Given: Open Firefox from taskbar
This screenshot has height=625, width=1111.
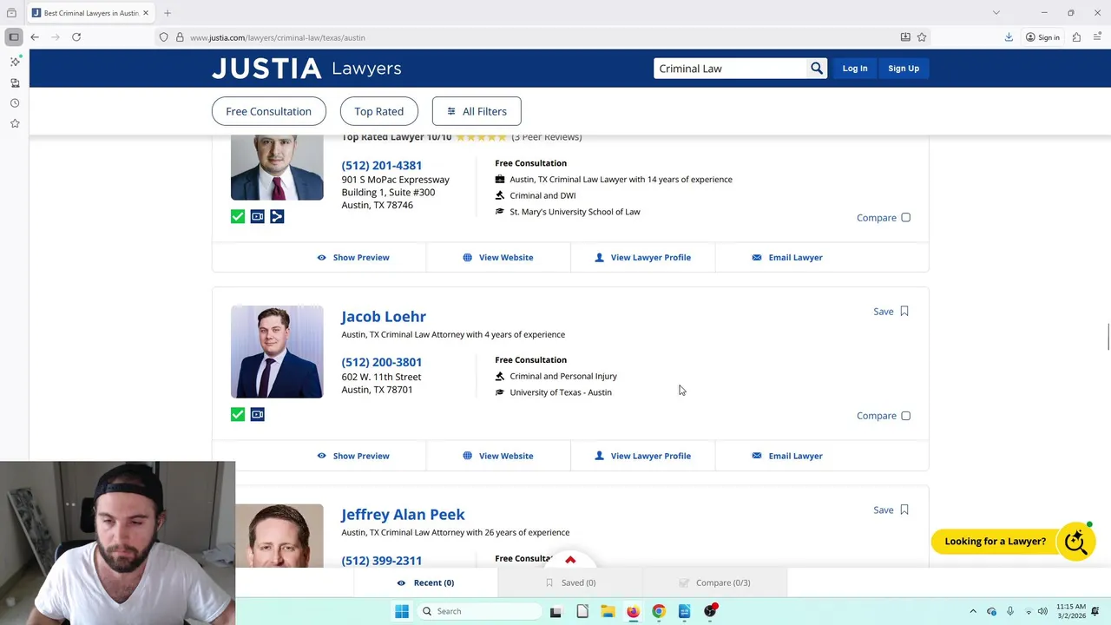Looking at the screenshot, I should (633, 611).
